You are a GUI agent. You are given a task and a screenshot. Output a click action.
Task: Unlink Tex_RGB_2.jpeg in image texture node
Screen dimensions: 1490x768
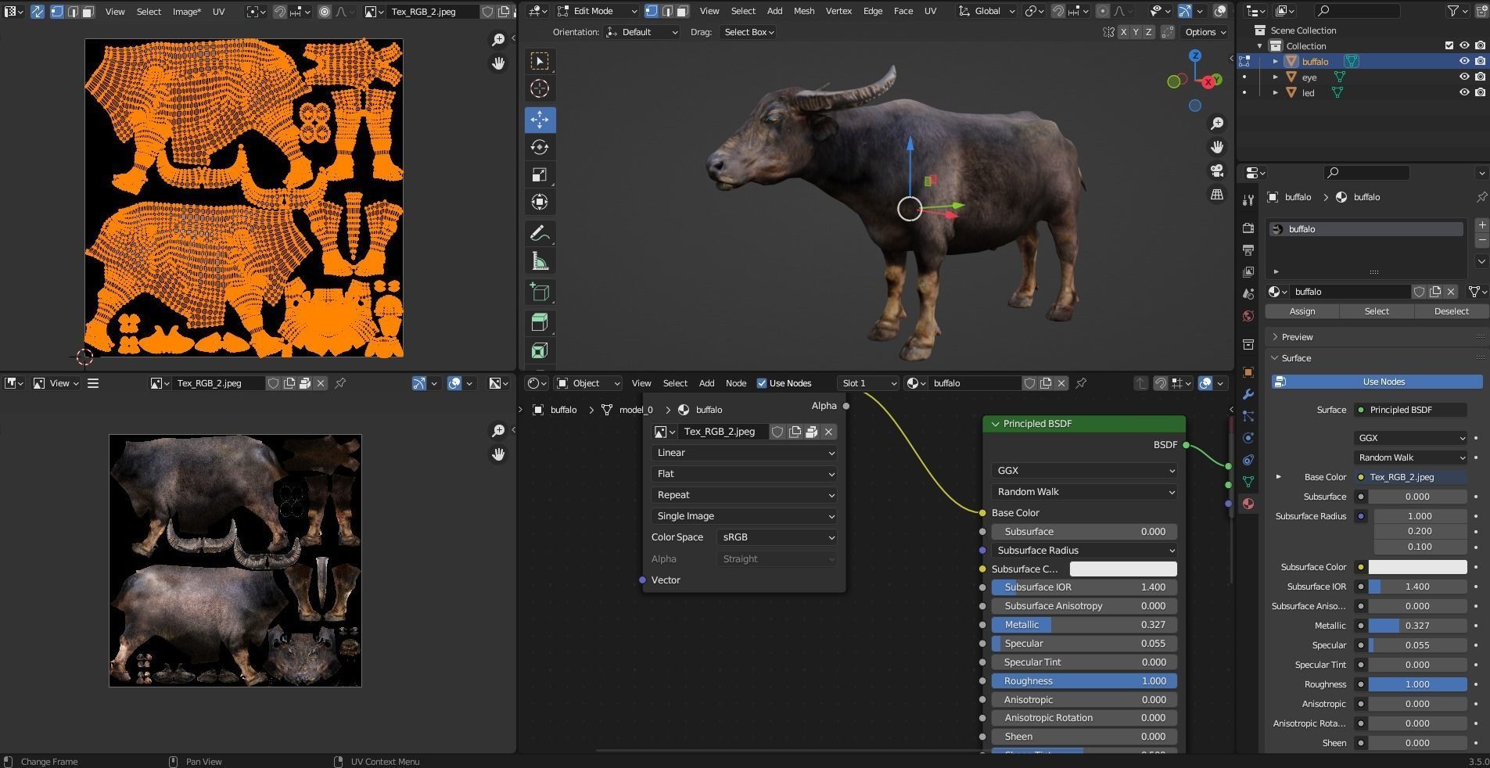coord(828,432)
